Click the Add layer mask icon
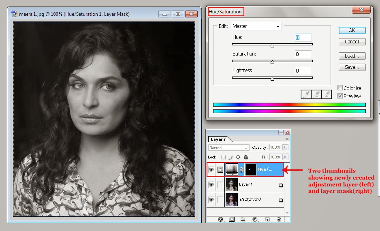The height and width of the screenshot is (231, 380). [x=232, y=219]
